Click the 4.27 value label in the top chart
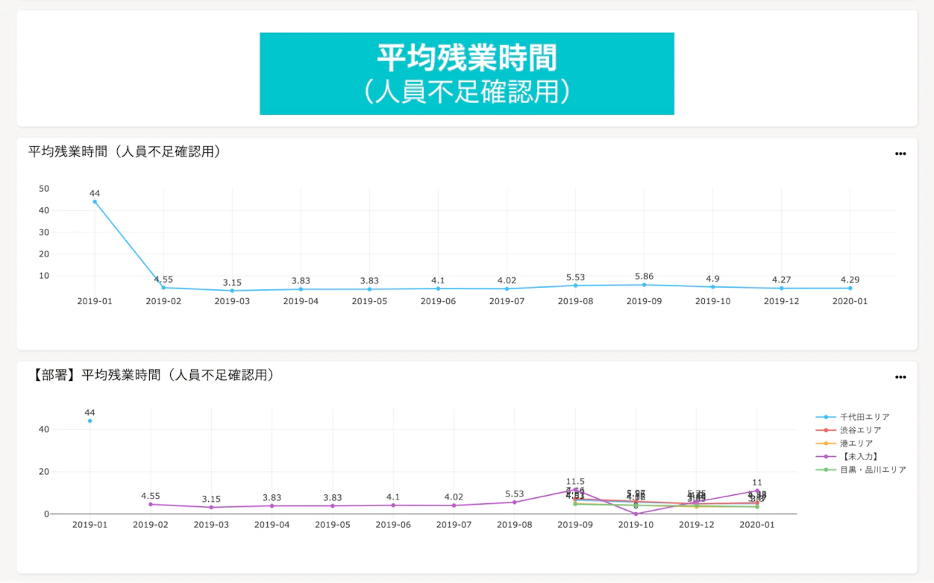Image resolution: width=934 pixels, height=583 pixels. [781, 280]
